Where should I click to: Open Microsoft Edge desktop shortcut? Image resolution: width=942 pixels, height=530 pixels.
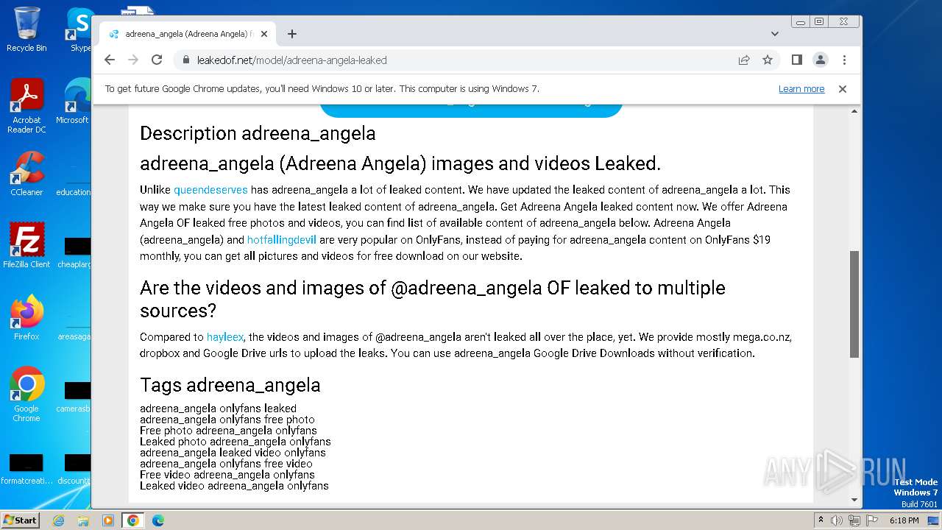click(x=74, y=102)
